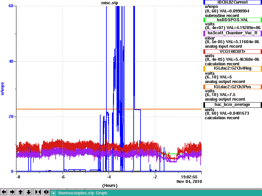The width and height of the screenshot is (262, 196).
Task: Click the x-axis tick label -8
Action: tap(18, 177)
